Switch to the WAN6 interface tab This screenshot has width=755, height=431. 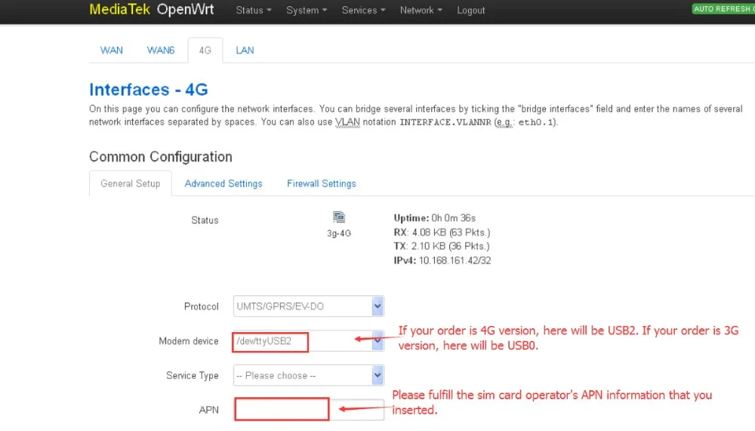(x=160, y=51)
